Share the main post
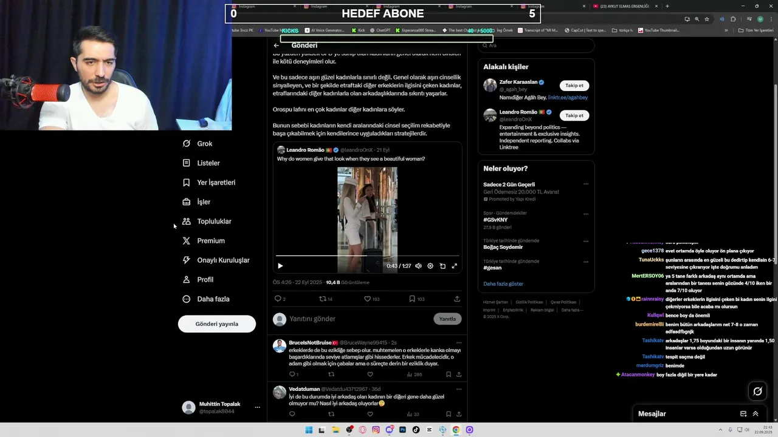The image size is (778, 437). (x=457, y=299)
